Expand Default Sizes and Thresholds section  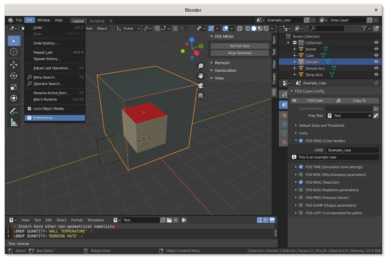coord(296,126)
